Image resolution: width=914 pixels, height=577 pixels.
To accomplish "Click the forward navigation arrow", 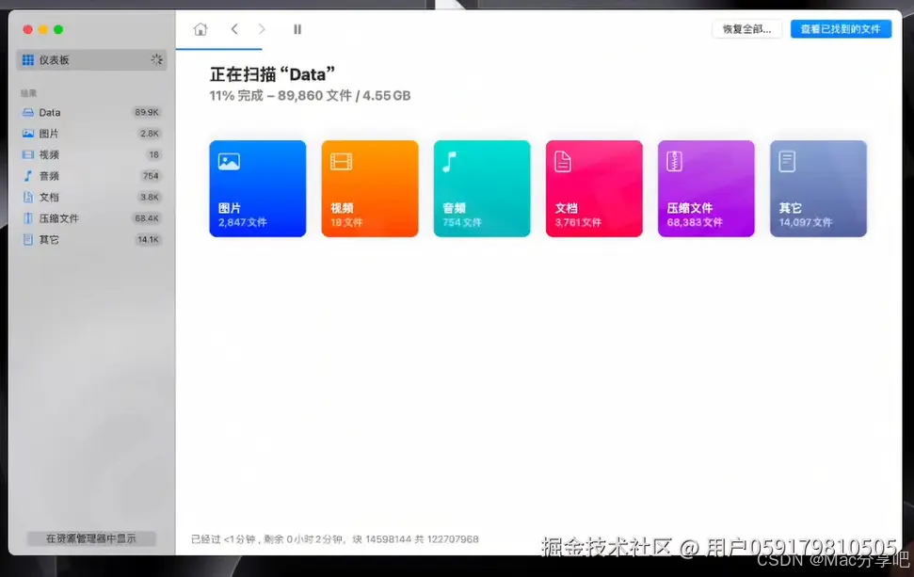I will [x=263, y=29].
